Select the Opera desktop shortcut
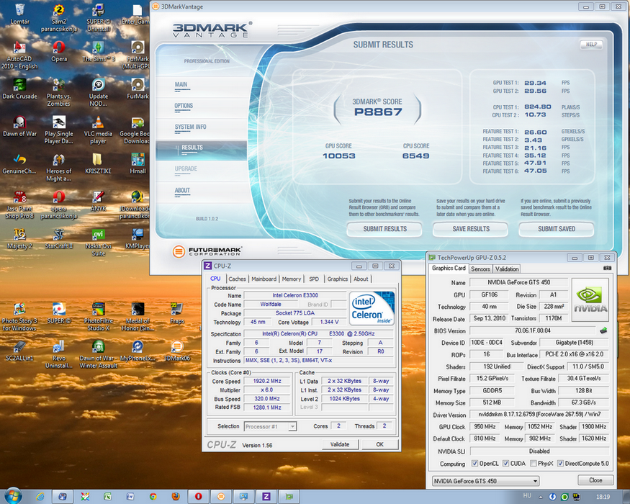Screen dimensions: 630x504 pyautogui.click(x=58, y=51)
